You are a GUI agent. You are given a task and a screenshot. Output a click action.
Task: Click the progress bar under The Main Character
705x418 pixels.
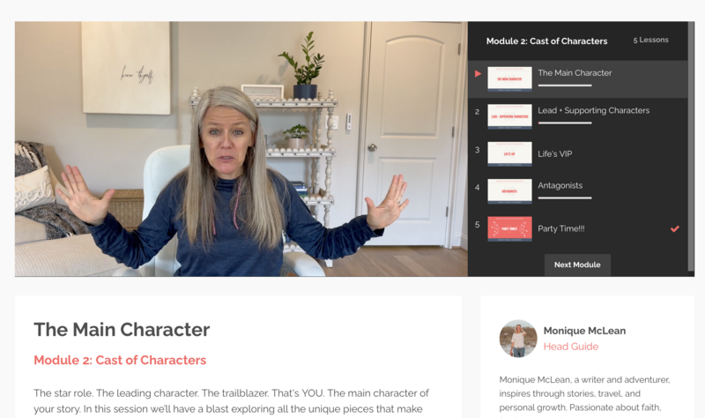click(x=565, y=85)
